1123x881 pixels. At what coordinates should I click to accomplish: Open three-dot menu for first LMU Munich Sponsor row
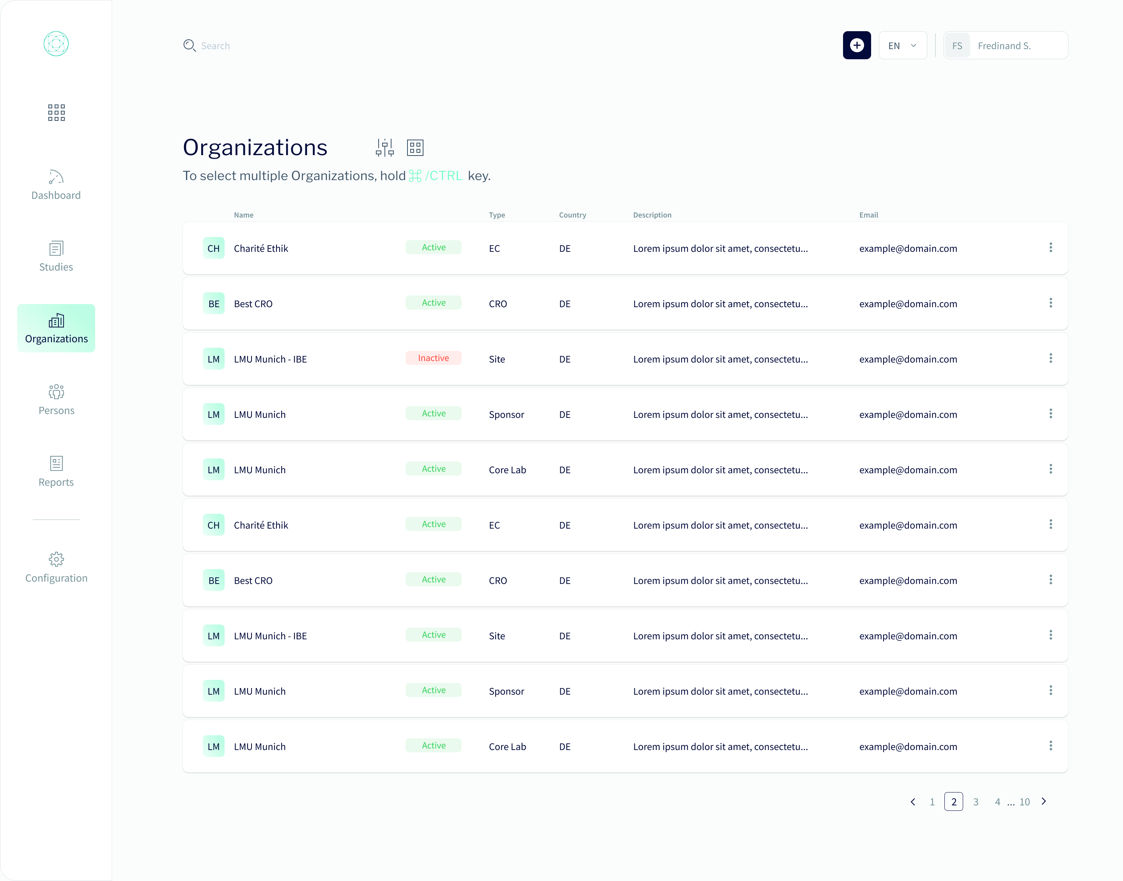tap(1050, 414)
